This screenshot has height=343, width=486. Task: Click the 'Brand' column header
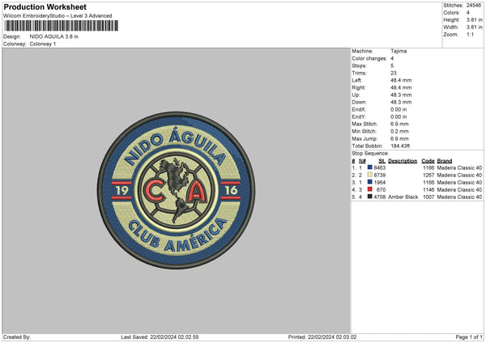click(x=445, y=161)
